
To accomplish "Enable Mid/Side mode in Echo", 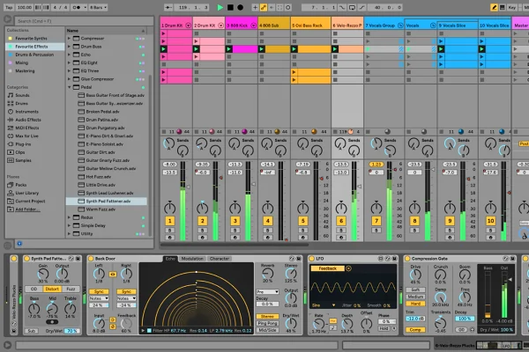I will click(x=267, y=330).
